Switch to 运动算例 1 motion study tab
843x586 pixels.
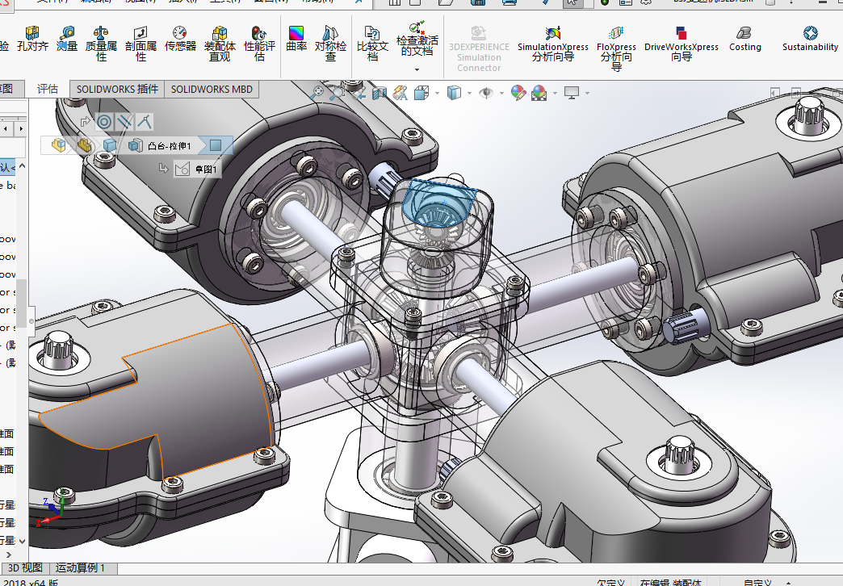(80, 568)
